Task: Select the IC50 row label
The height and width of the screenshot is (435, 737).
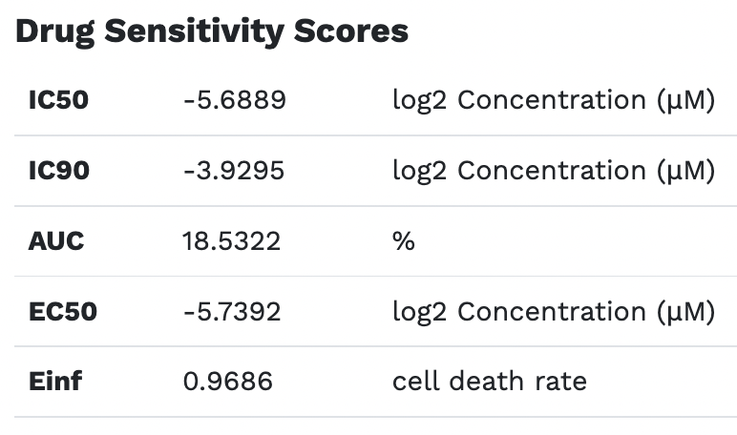Action: 58,100
